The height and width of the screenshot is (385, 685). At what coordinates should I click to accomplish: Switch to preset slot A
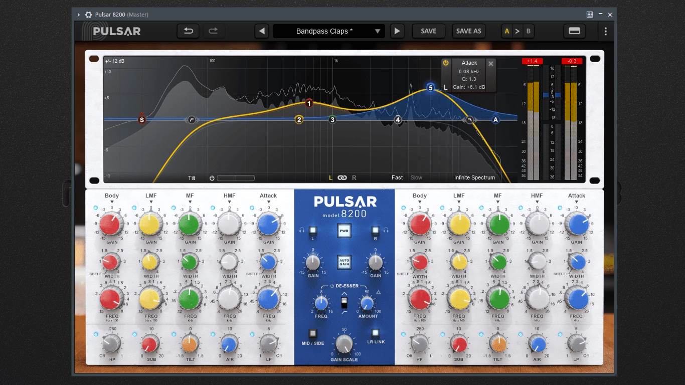(x=507, y=31)
